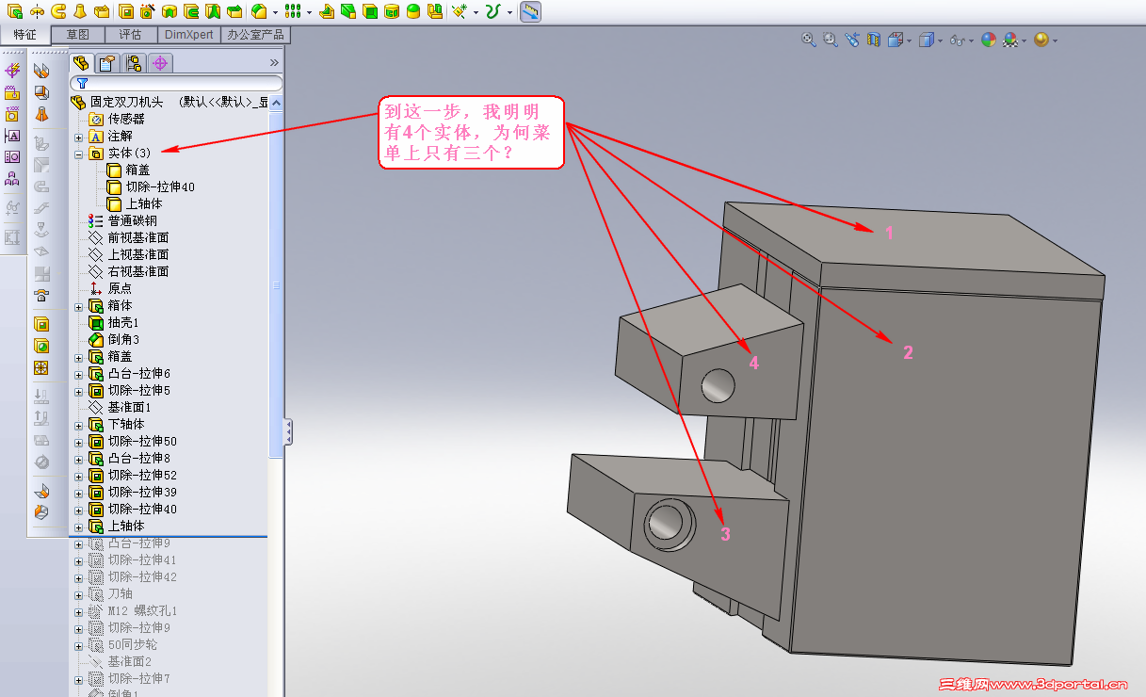Open the View Settings dropdown arrow
Image resolution: width=1146 pixels, height=697 pixels.
[1055, 41]
